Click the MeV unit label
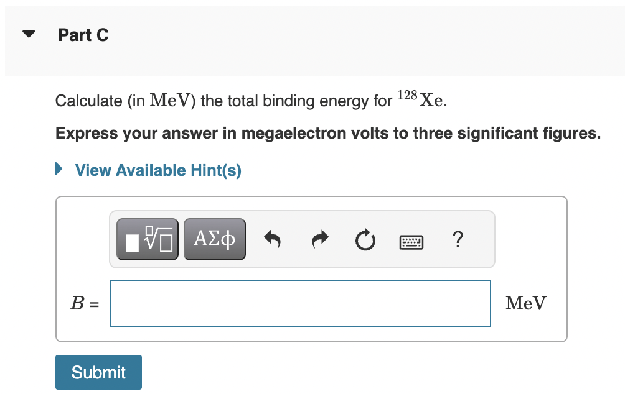Image resolution: width=625 pixels, height=394 pixels. (x=525, y=303)
